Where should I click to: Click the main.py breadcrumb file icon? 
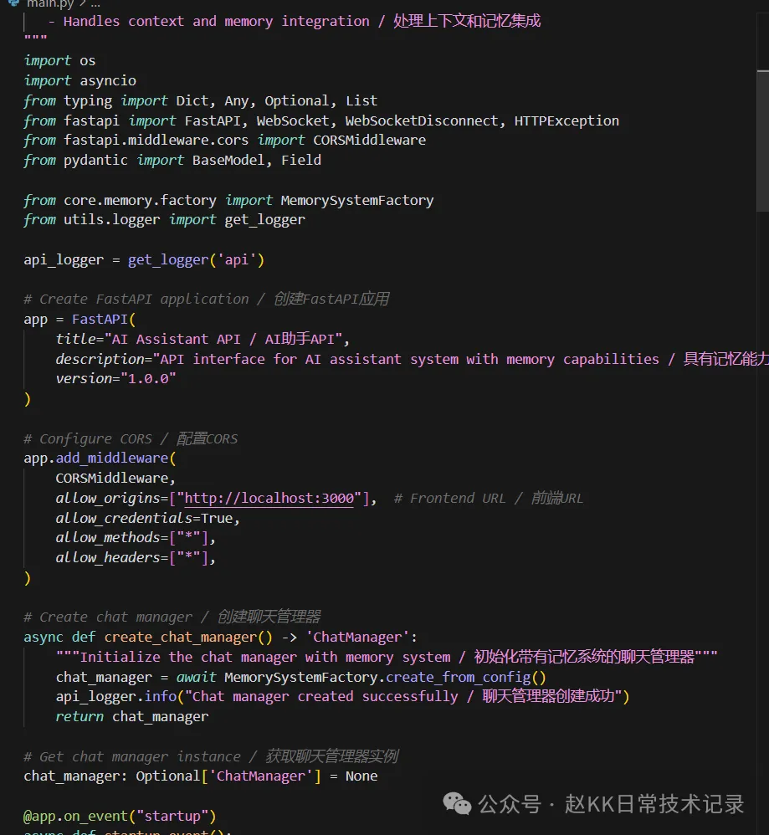coord(14,3)
